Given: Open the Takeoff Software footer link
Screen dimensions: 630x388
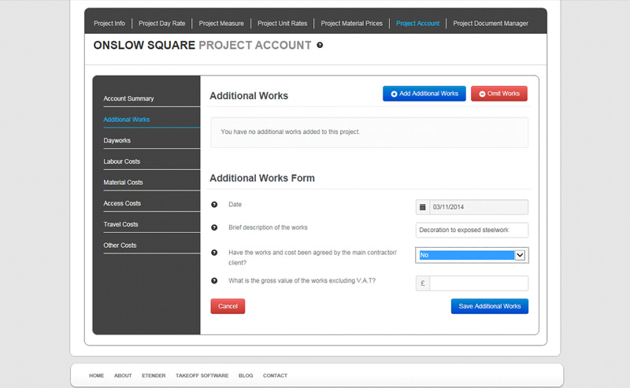Looking at the screenshot, I should 202,375.
